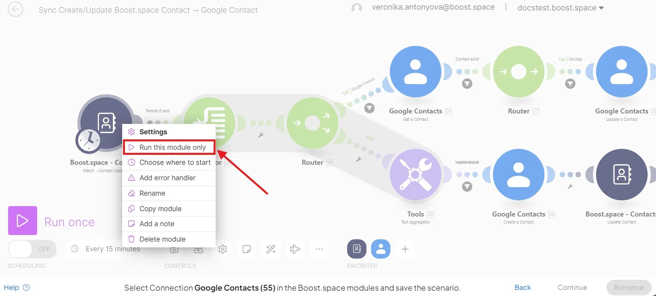This screenshot has height=296, width=656.
Task: Open the user avatar profile icon
Action: coord(357,8)
